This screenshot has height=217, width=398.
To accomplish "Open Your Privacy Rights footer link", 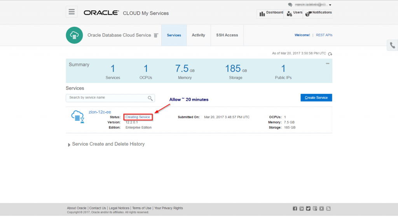I will pyautogui.click(x=169, y=208).
